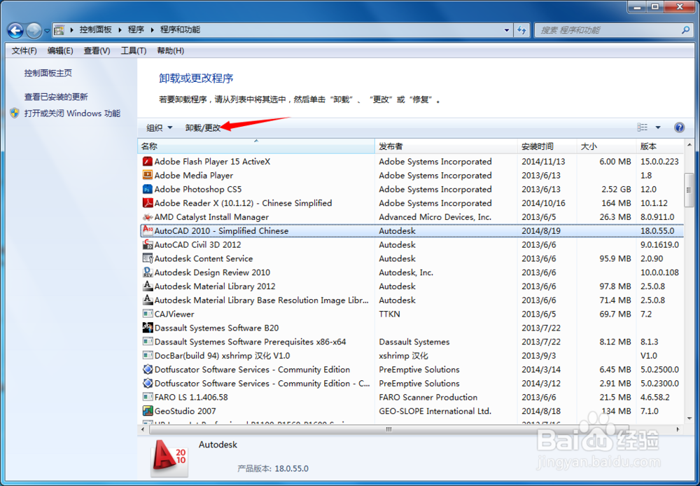
Task: Click the DocBar(build 94) icon
Action: point(147,355)
